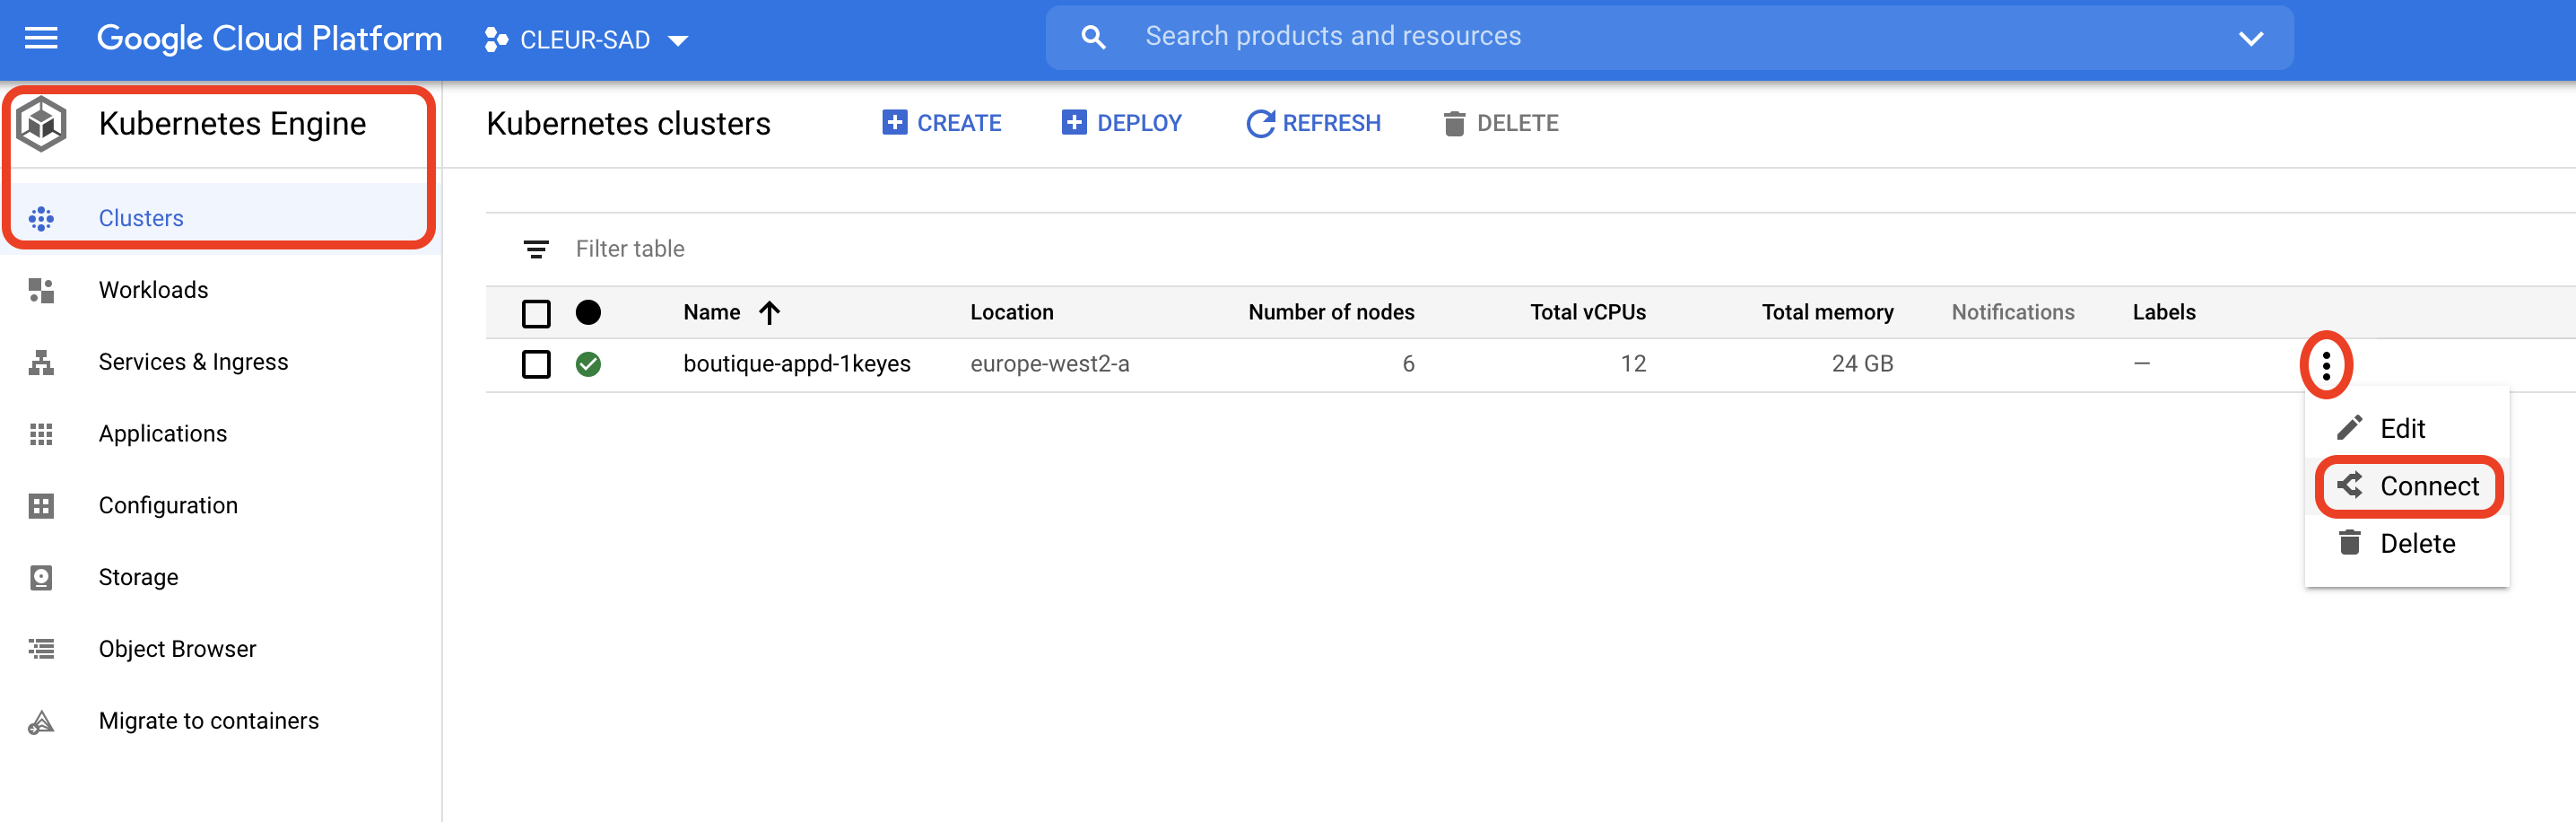Screen dimensions: 2576x822
Task: Tick the boutique-appd-1keyes row checkbox
Action: tap(536, 364)
